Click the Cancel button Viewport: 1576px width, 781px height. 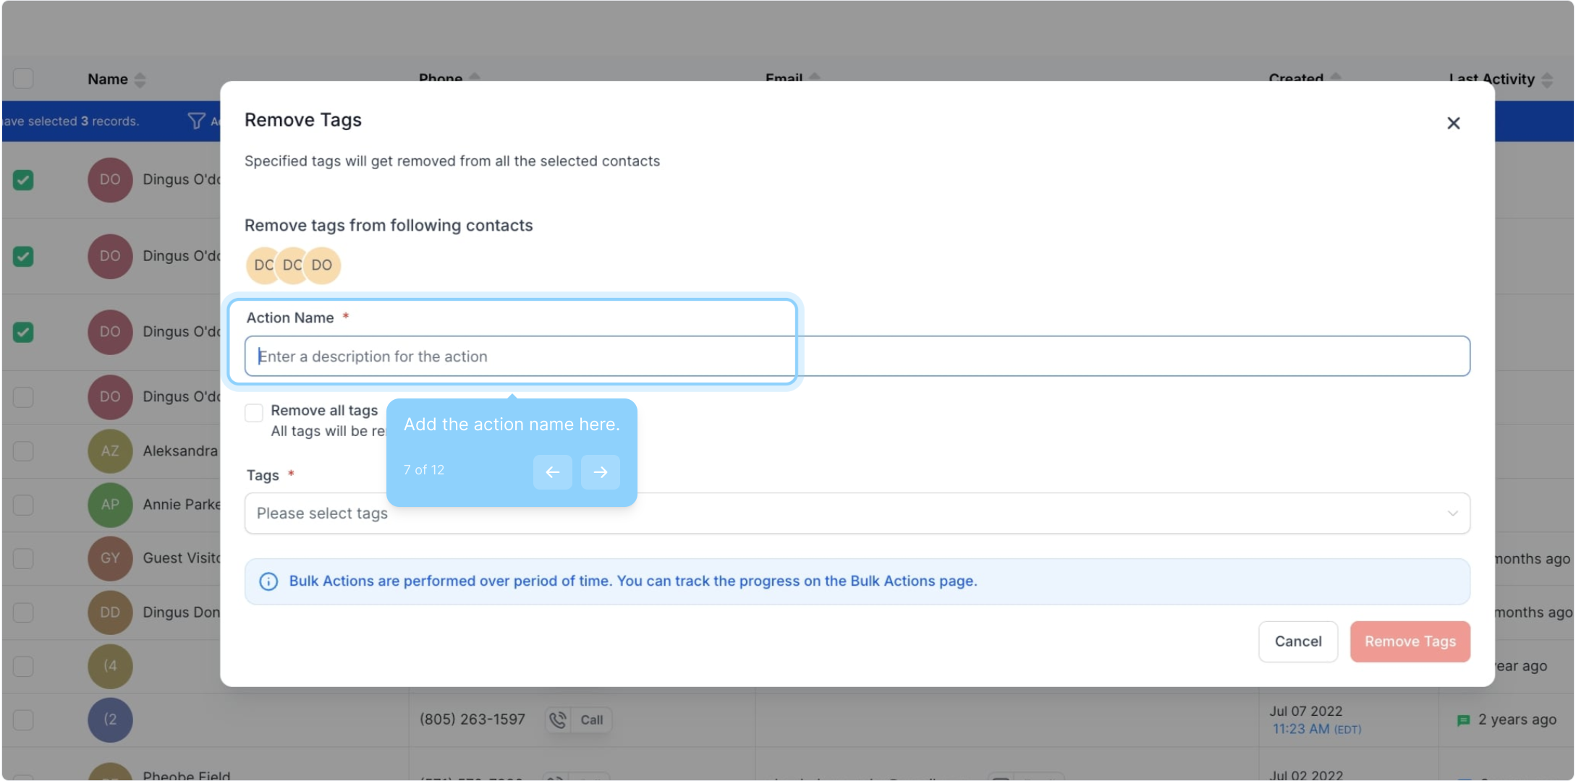tap(1297, 641)
